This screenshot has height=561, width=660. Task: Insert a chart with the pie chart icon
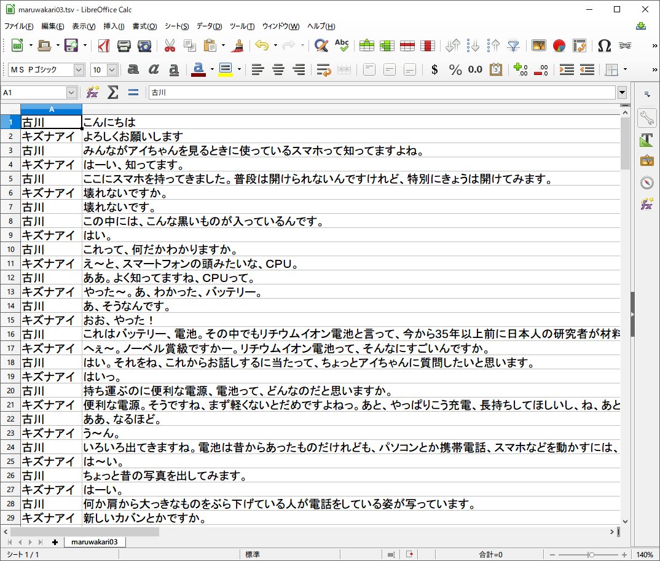tap(559, 45)
